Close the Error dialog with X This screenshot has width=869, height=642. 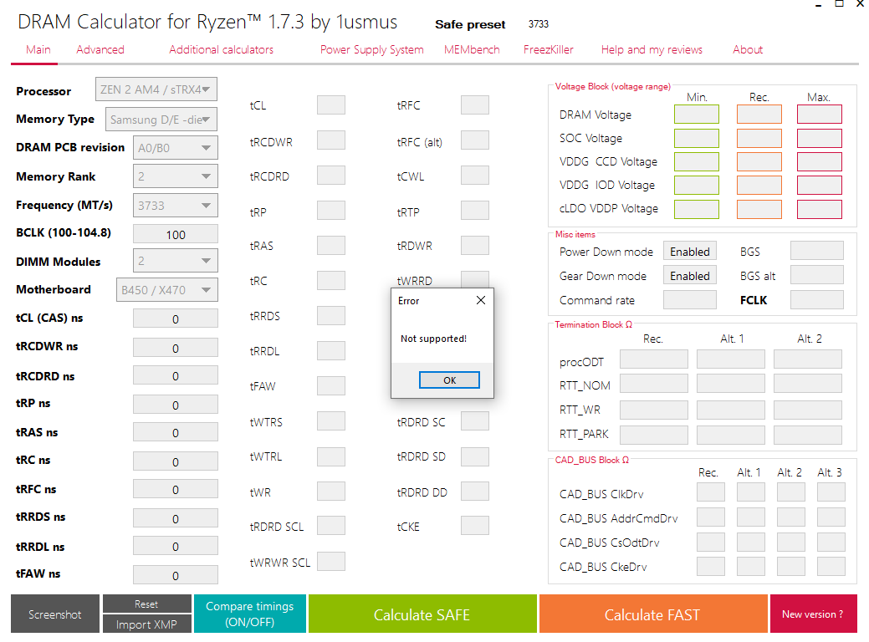point(480,300)
